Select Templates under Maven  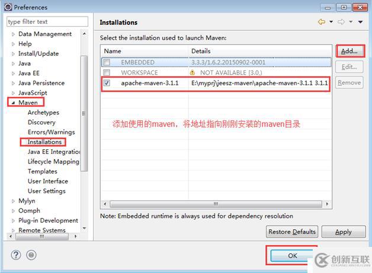43,171
